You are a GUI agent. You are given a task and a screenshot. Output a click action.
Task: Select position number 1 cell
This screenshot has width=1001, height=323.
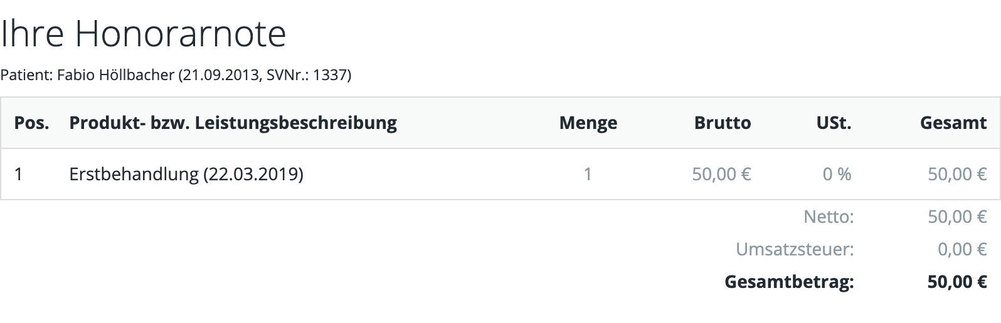(19, 174)
